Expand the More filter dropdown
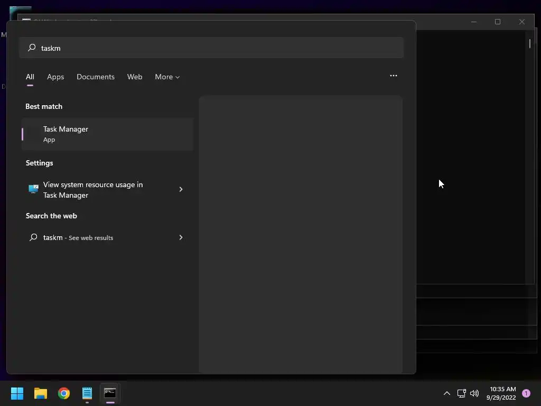The image size is (541, 406). 167,77
